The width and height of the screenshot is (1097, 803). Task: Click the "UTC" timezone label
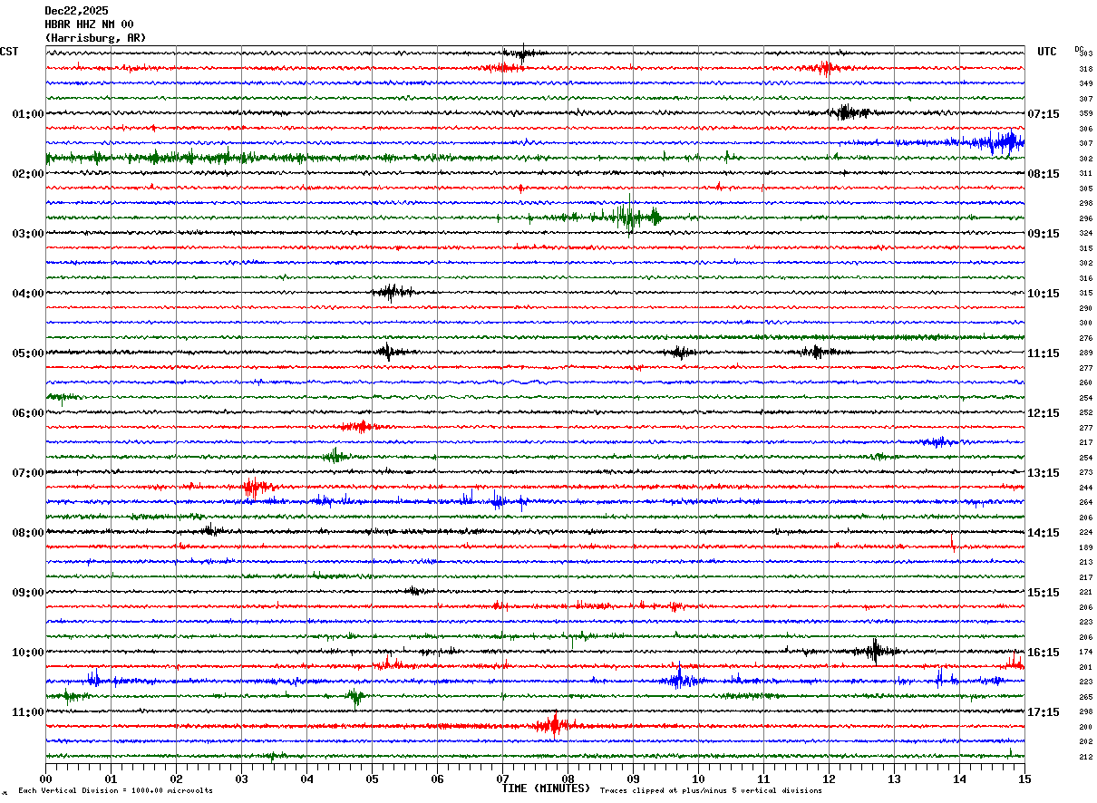[x=1047, y=52]
